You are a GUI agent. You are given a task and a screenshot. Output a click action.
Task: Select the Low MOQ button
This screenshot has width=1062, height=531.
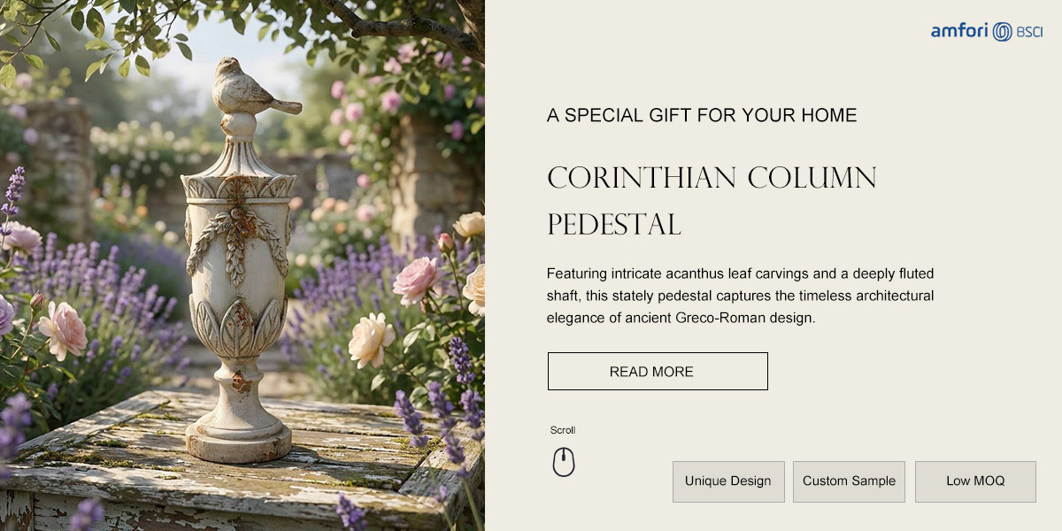coord(975,481)
